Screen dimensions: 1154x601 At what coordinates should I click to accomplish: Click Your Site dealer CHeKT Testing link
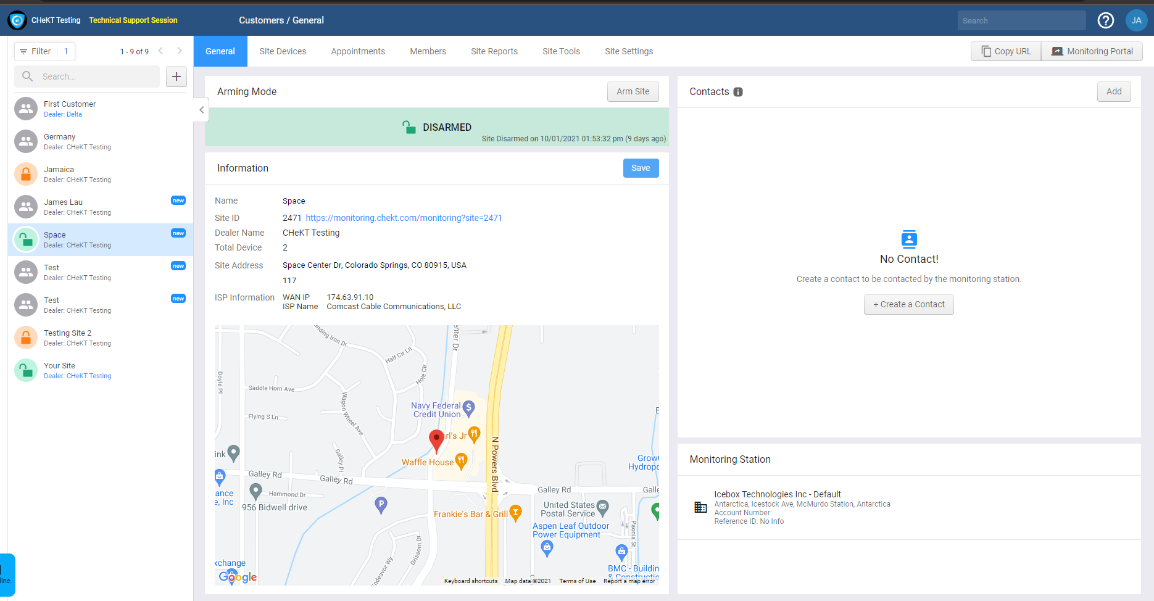coord(78,376)
